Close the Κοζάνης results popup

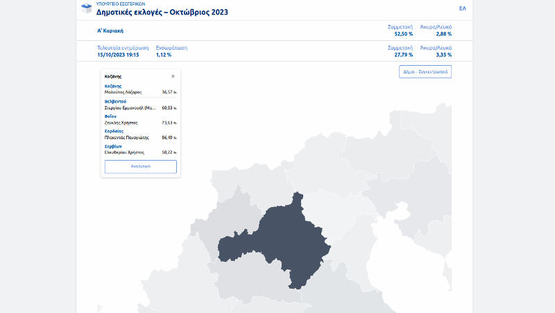[x=173, y=76]
